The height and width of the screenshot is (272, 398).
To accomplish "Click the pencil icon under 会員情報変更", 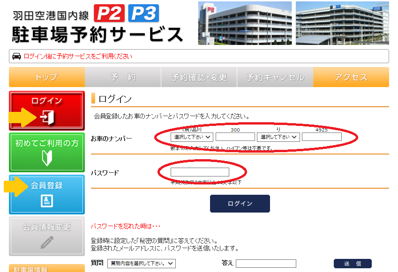I will tap(47, 243).
